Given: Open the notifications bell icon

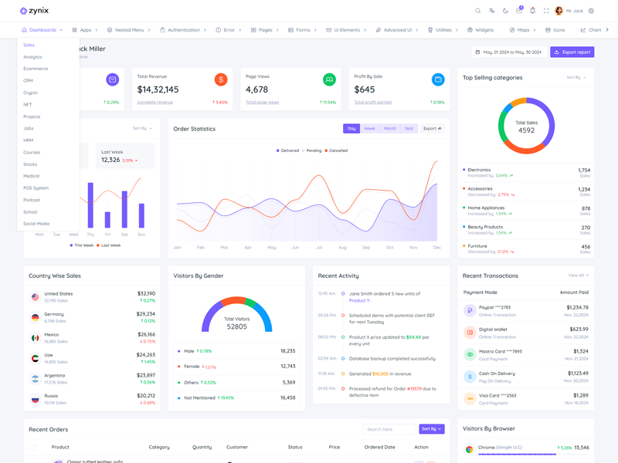Looking at the screenshot, I should pos(532,11).
